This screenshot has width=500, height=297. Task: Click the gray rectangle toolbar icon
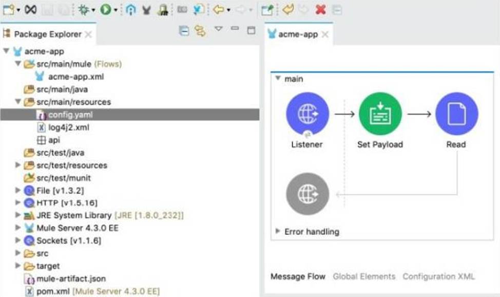(x=182, y=10)
